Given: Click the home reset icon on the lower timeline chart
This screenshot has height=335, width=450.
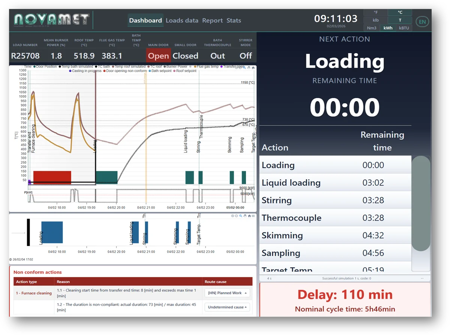Looking at the screenshot, I should pyautogui.click(x=249, y=216).
